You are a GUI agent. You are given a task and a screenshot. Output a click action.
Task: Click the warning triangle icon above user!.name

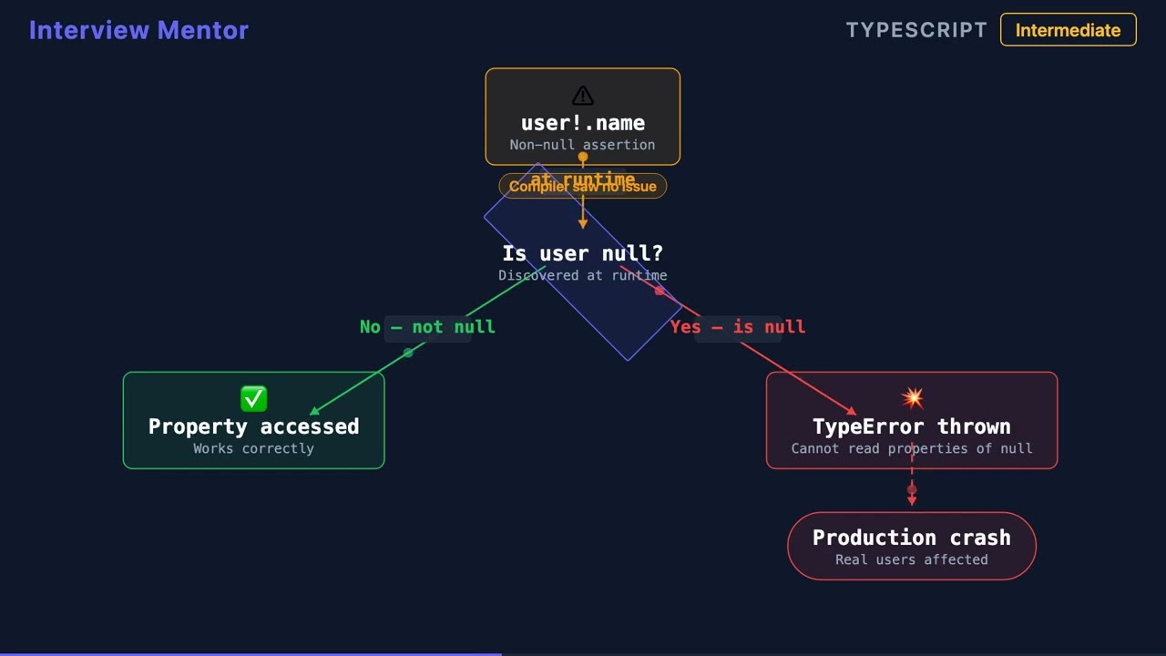583,96
